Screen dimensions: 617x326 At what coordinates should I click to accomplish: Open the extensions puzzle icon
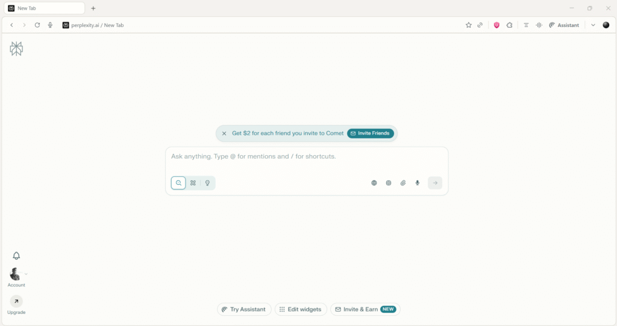tap(510, 25)
